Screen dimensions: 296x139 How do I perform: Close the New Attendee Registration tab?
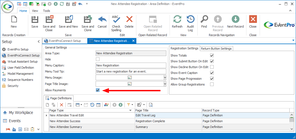tap(133, 41)
